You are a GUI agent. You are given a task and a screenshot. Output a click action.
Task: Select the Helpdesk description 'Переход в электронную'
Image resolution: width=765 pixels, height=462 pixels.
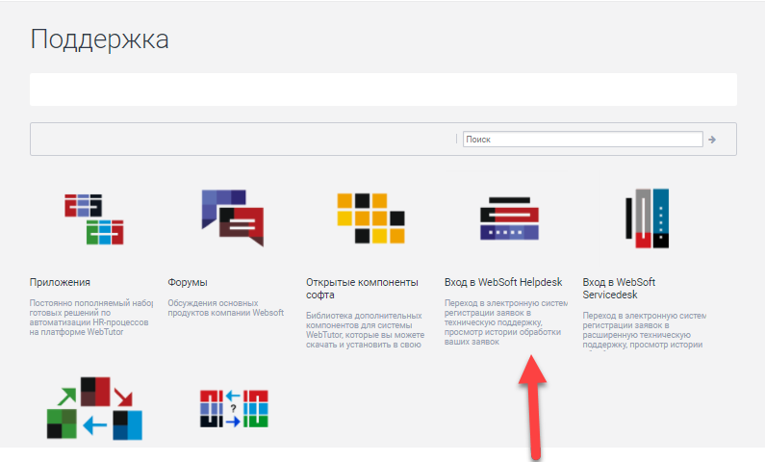pyautogui.click(x=506, y=322)
